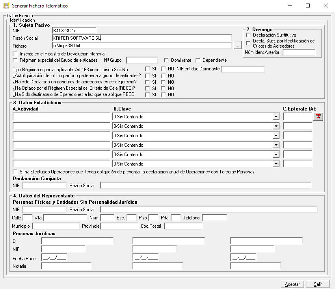
Task: Expand the first B.Clave dropdown
Action: pos(276,117)
